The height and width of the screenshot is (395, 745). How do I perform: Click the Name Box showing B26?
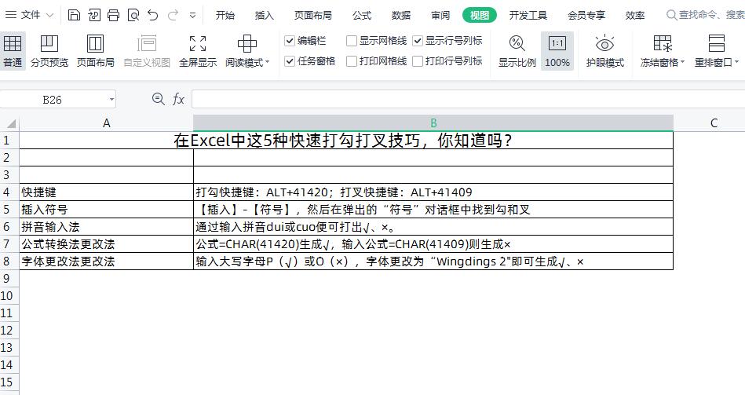pyautogui.click(x=53, y=100)
